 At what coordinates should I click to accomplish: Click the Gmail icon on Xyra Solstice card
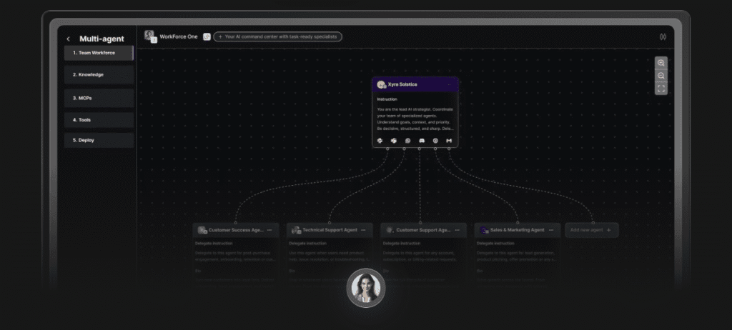tap(449, 141)
